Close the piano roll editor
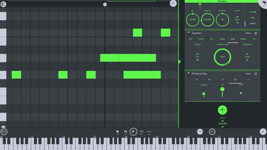The width and height of the screenshot is (267, 150). [173, 3]
